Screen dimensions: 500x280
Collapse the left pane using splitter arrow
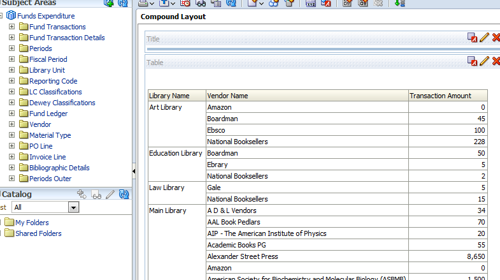click(x=134, y=171)
